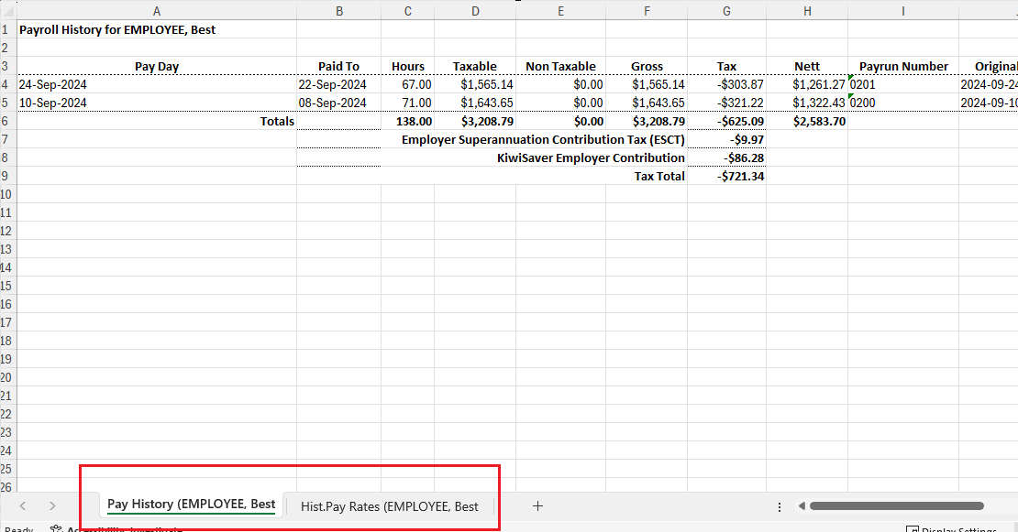Click the Totals label cell
The width and height of the screenshot is (1018, 532).
click(157, 121)
